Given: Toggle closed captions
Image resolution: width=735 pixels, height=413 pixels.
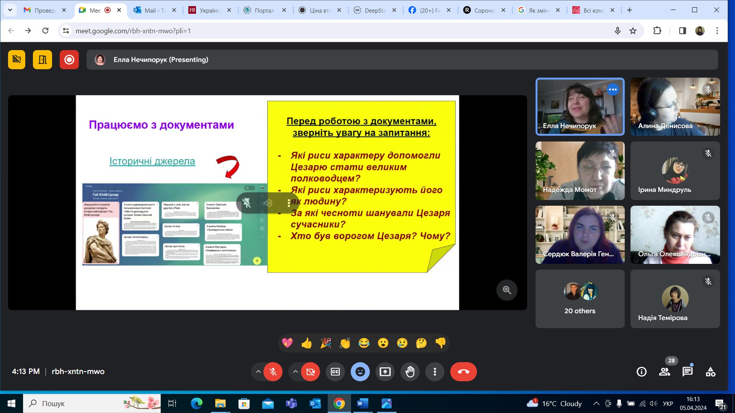Looking at the screenshot, I should coord(335,372).
